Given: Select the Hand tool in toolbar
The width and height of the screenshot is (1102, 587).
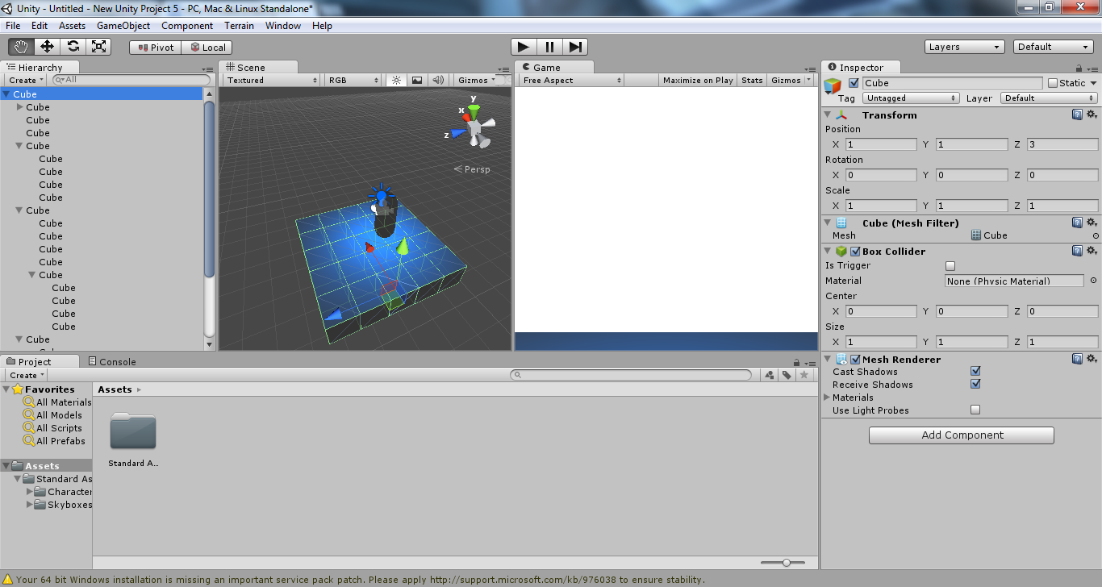Looking at the screenshot, I should 21,47.
